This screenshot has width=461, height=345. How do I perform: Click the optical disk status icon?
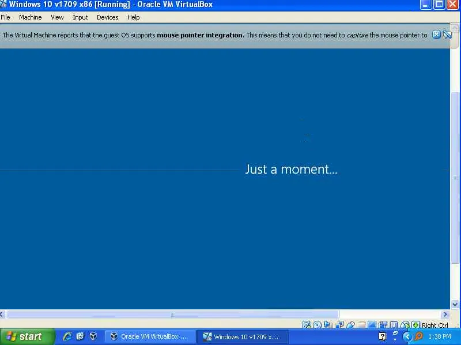click(x=318, y=324)
